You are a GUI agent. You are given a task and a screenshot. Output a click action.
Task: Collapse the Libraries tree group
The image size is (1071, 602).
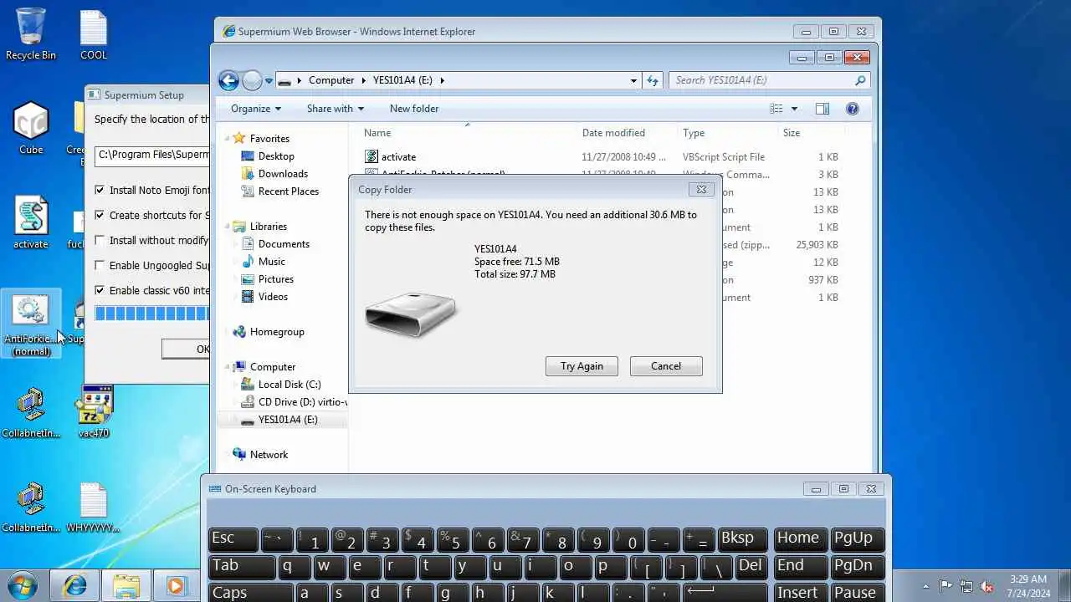tap(227, 226)
